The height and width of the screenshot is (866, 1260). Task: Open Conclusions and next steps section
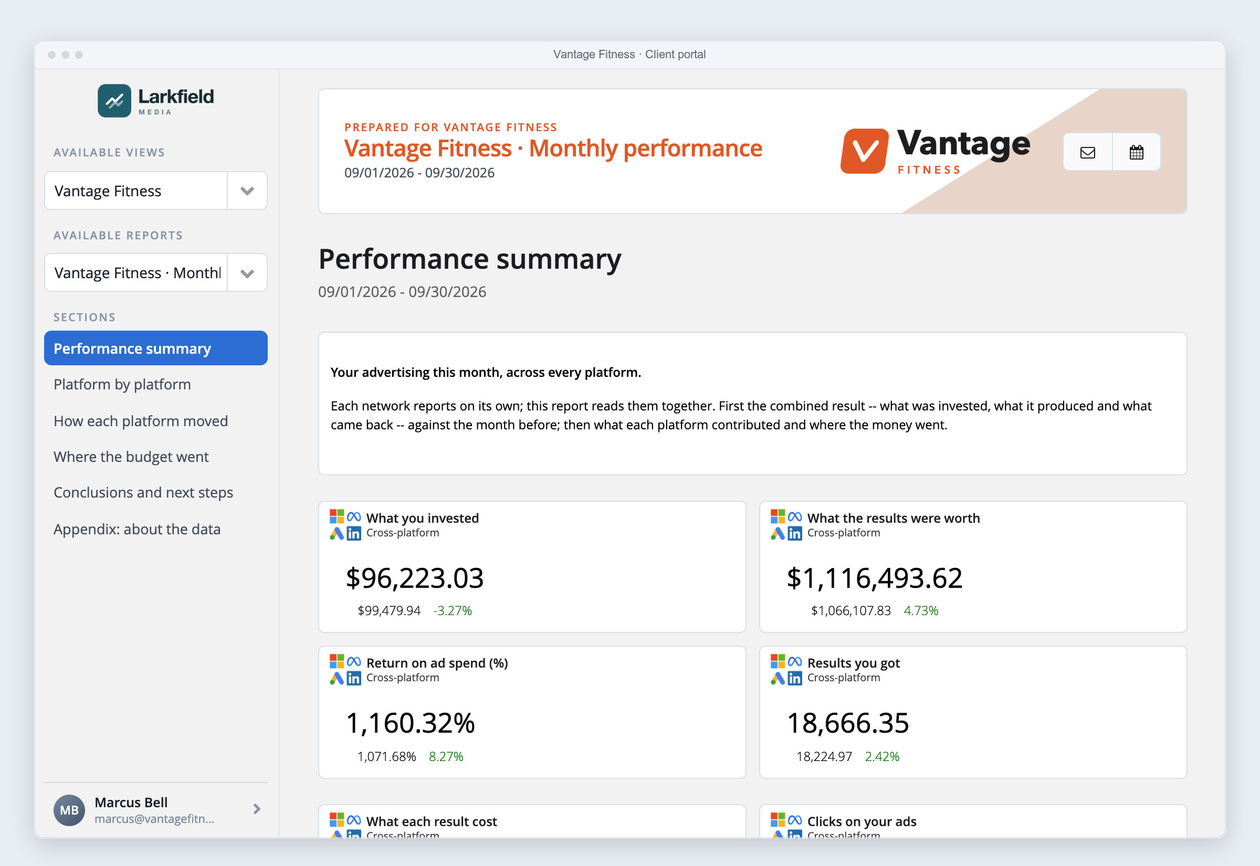coord(143,493)
